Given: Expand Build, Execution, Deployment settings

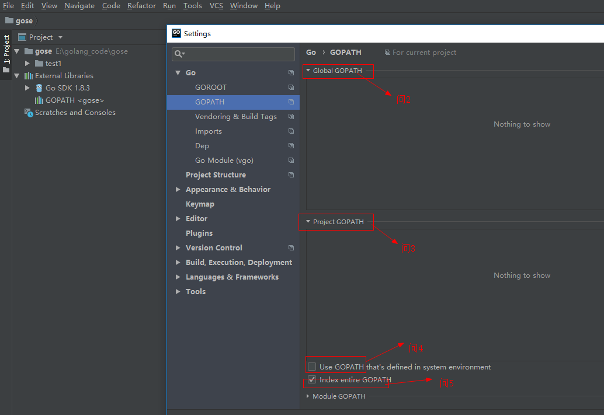Looking at the screenshot, I should pyautogui.click(x=178, y=263).
